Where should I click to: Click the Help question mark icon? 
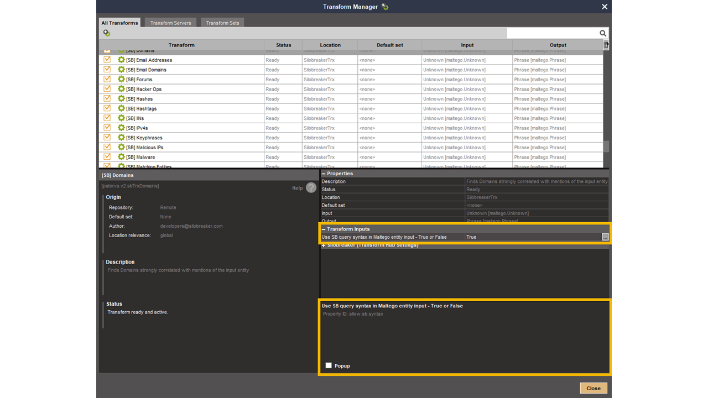coord(311,188)
